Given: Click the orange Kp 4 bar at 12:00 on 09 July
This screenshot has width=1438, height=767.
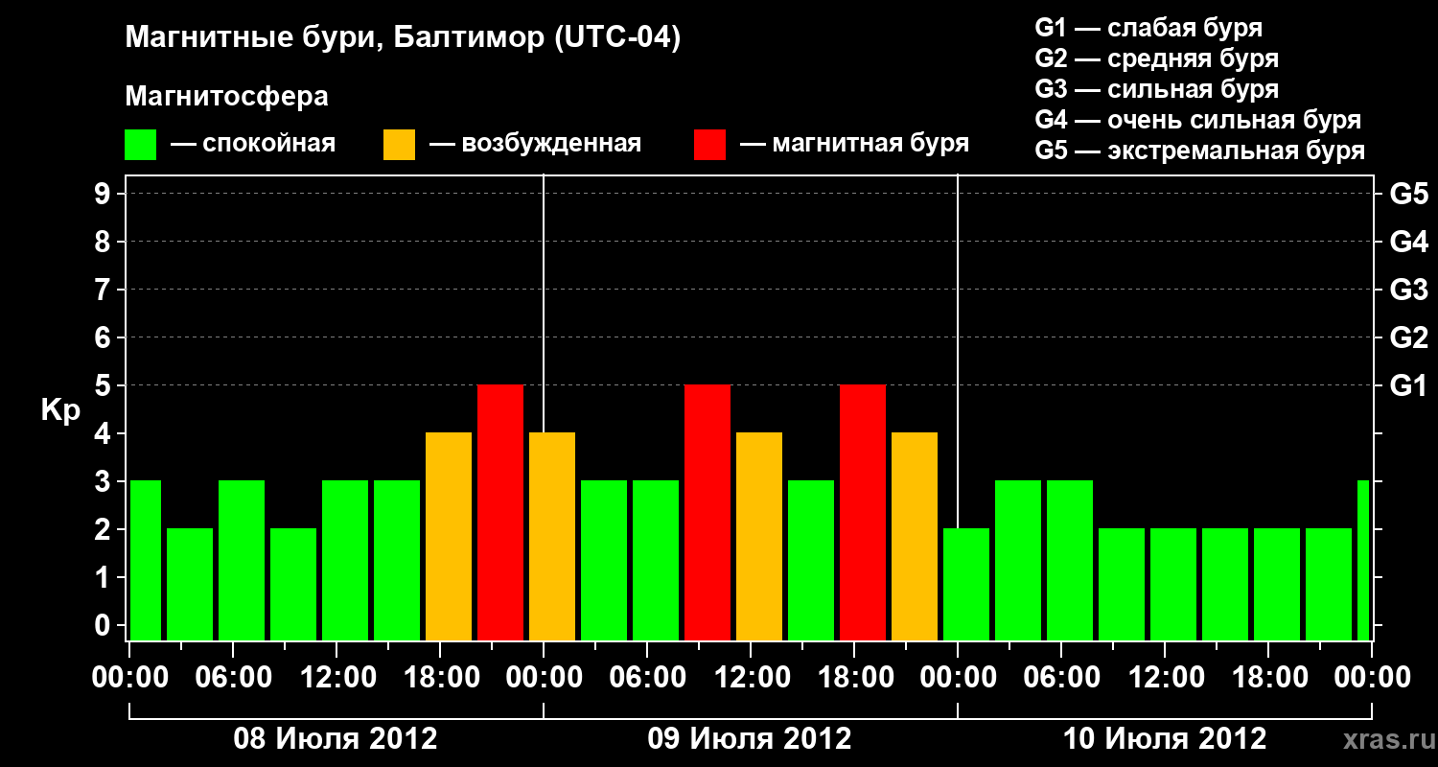Looking at the screenshot, I should point(759,537).
